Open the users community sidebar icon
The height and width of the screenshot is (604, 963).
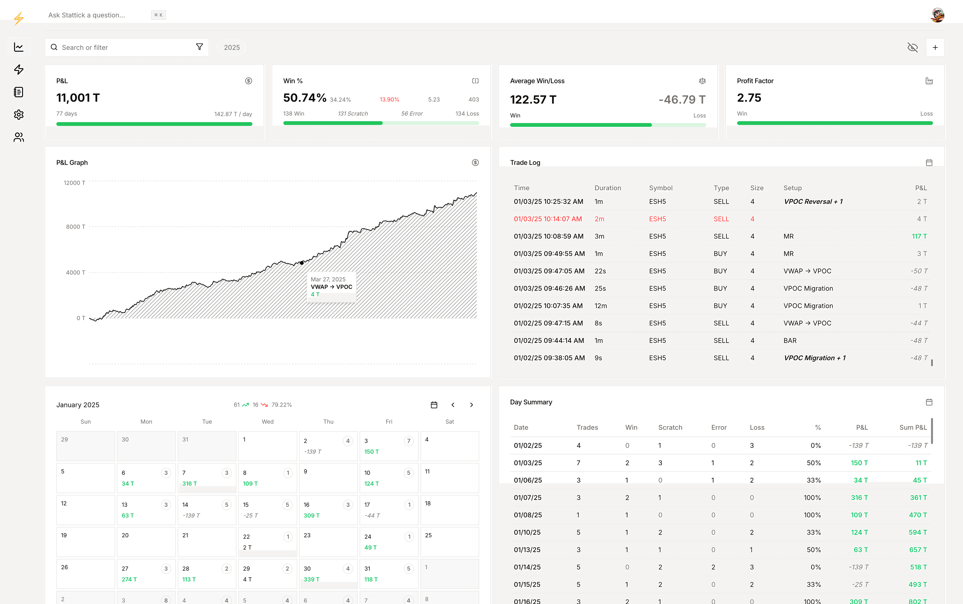pos(19,137)
